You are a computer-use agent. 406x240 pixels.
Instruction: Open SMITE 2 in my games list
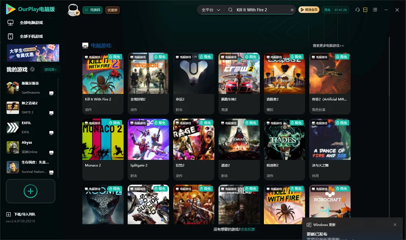tap(30, 107)
